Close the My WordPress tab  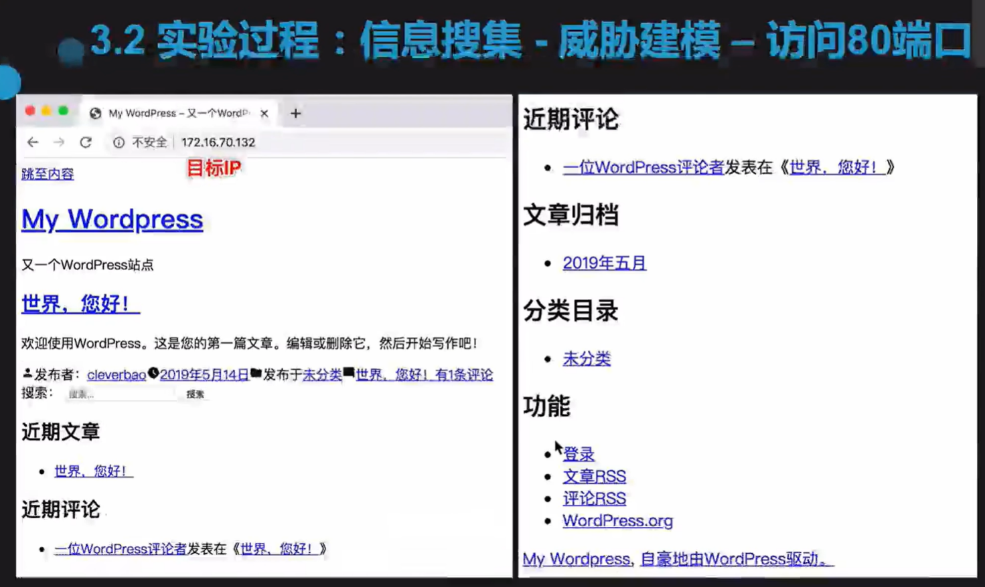click(264, 113)
